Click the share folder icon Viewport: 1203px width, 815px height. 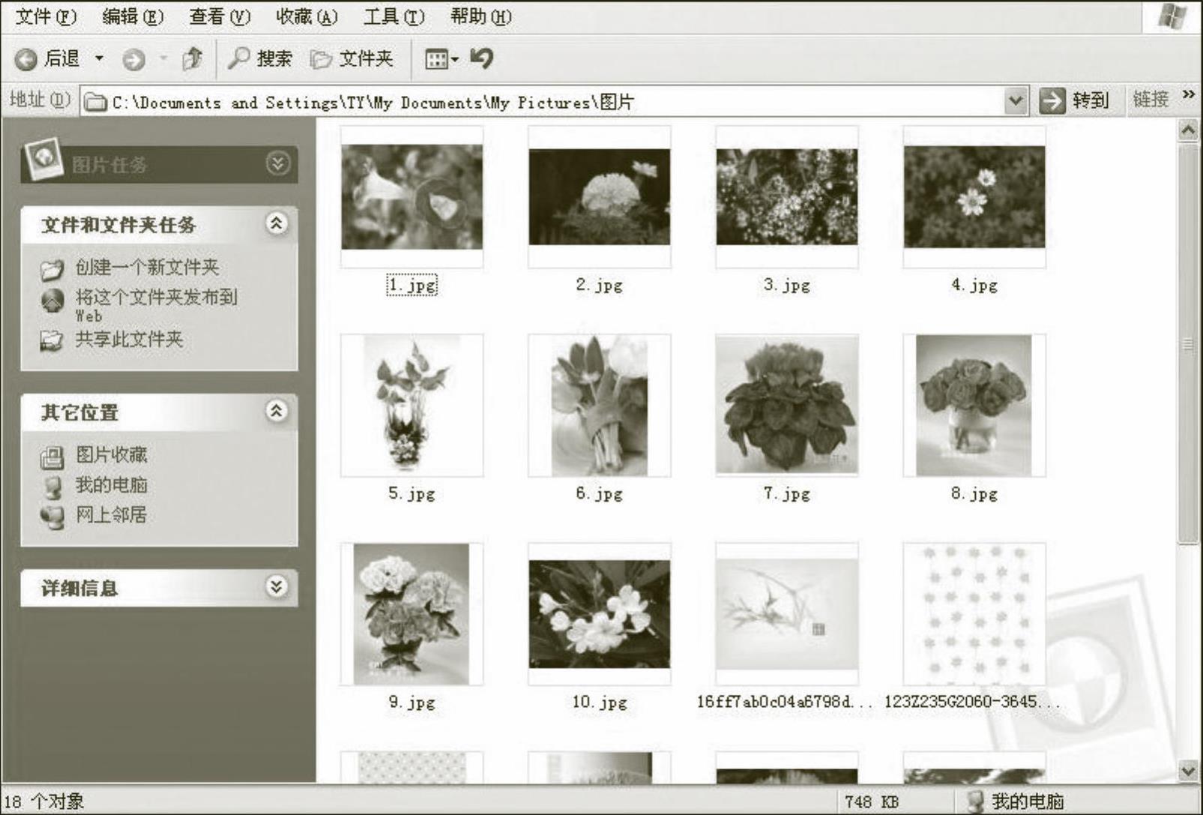pos(51,341)
